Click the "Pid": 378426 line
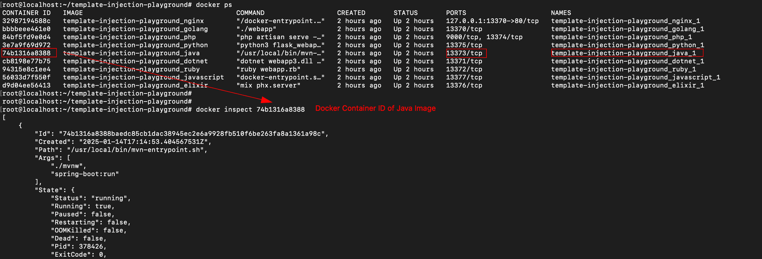Screen dimensions: 762x259 [x=78, y=246]
